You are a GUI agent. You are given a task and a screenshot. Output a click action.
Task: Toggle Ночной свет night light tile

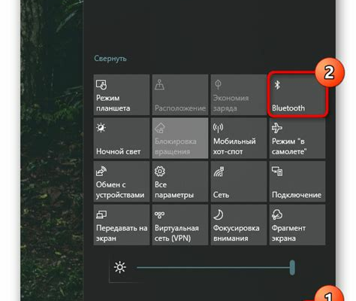click(122, 138)
